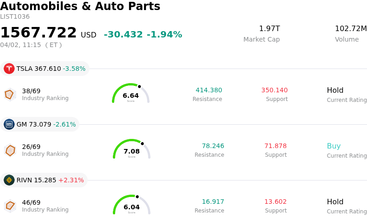Open the TSLA 367.610 ticker chip

[x=45, y=69]
